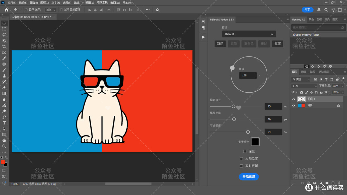The image size is (347, 195).
Task: Open the BBTools Shadow panel menu
Action: click(x=288, y=20)
